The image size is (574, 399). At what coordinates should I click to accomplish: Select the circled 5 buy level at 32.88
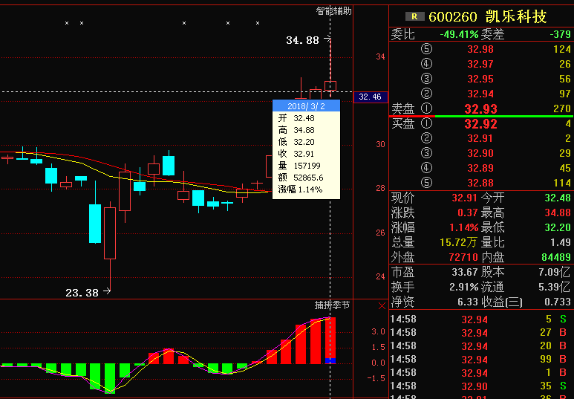[426, 184]
